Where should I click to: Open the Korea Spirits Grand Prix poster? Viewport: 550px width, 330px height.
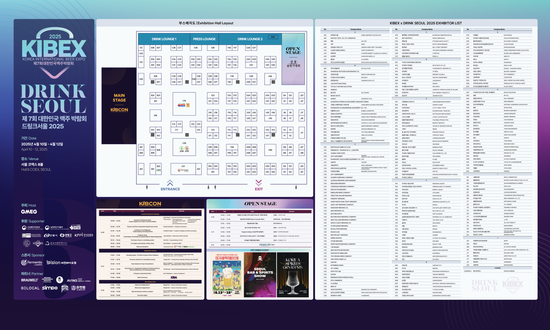293,274
